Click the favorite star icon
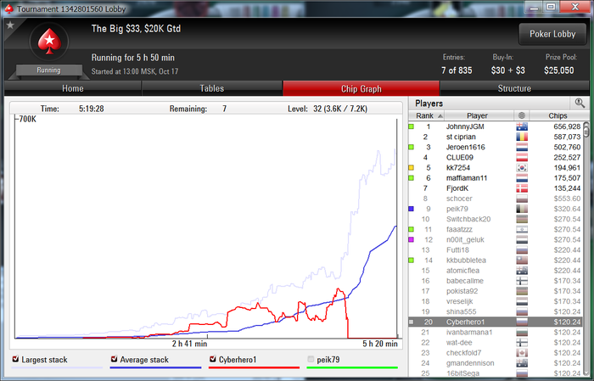 (x=10, y=25)
